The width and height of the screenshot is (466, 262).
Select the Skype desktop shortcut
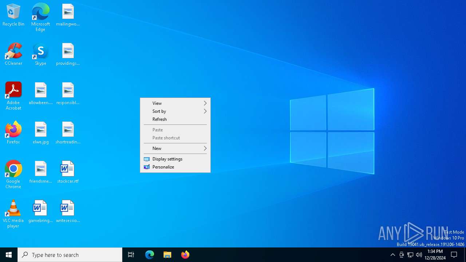[40, 55]
